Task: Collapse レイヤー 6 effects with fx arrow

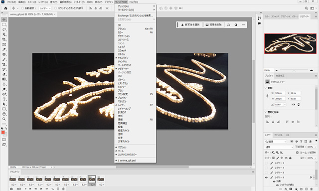Action: [314, 178]
